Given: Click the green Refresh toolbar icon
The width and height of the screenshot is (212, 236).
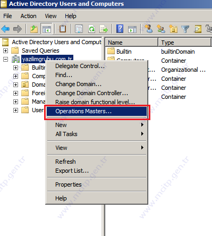Looking at the screenshot, I should click(91, 29).
